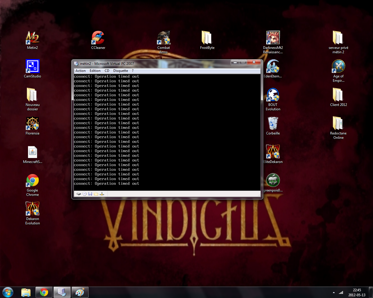Open the FrostByte folder
This screenshot has width=373, height=298.
207,40
